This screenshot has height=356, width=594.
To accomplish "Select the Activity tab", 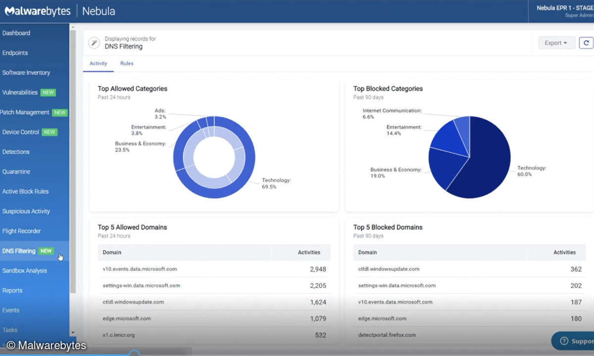I will click(99, 63).
